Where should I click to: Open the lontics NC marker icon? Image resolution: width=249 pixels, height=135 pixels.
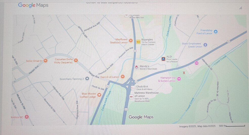click(x=27, y=117)
